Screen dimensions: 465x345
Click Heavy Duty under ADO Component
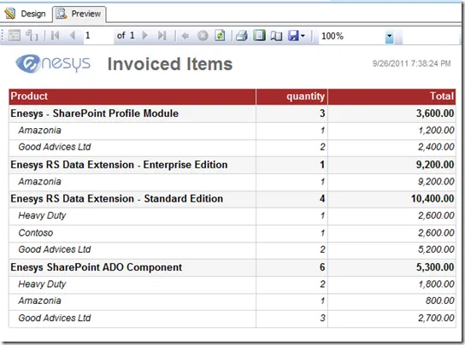pyautogui.click(x=42, y=284)
